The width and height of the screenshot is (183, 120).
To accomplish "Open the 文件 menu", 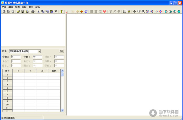I will pyautogui.click(x=4, y=7).
